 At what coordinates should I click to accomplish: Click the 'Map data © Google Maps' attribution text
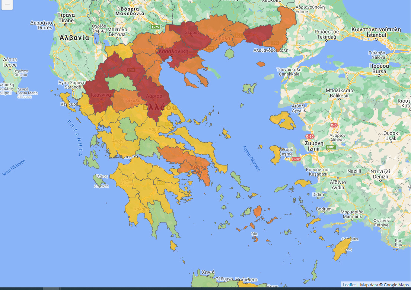click(384, 285)
